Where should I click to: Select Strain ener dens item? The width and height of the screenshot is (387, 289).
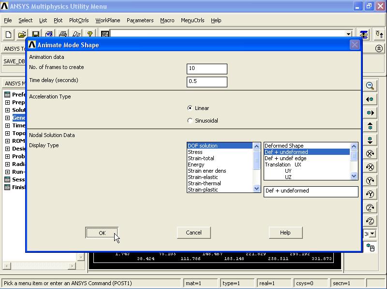point(220,171)
